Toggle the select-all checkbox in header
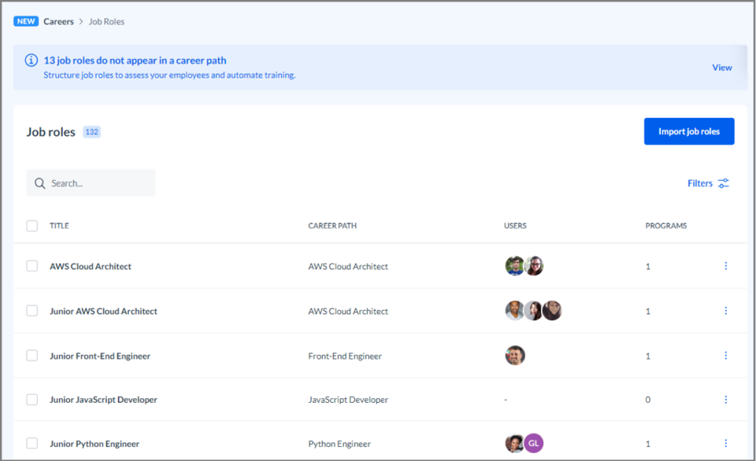756x461 pixels. [31, 226]
